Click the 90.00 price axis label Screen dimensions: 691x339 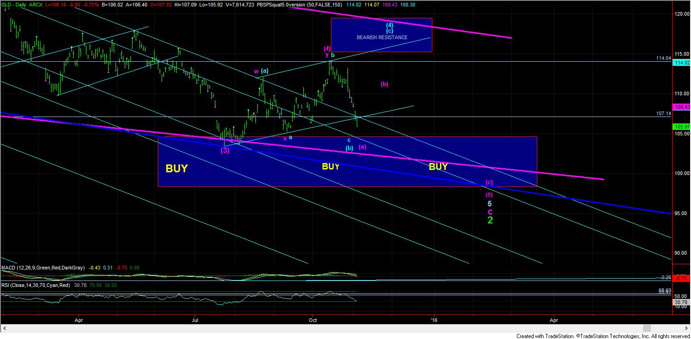click(x=681, y=253)
